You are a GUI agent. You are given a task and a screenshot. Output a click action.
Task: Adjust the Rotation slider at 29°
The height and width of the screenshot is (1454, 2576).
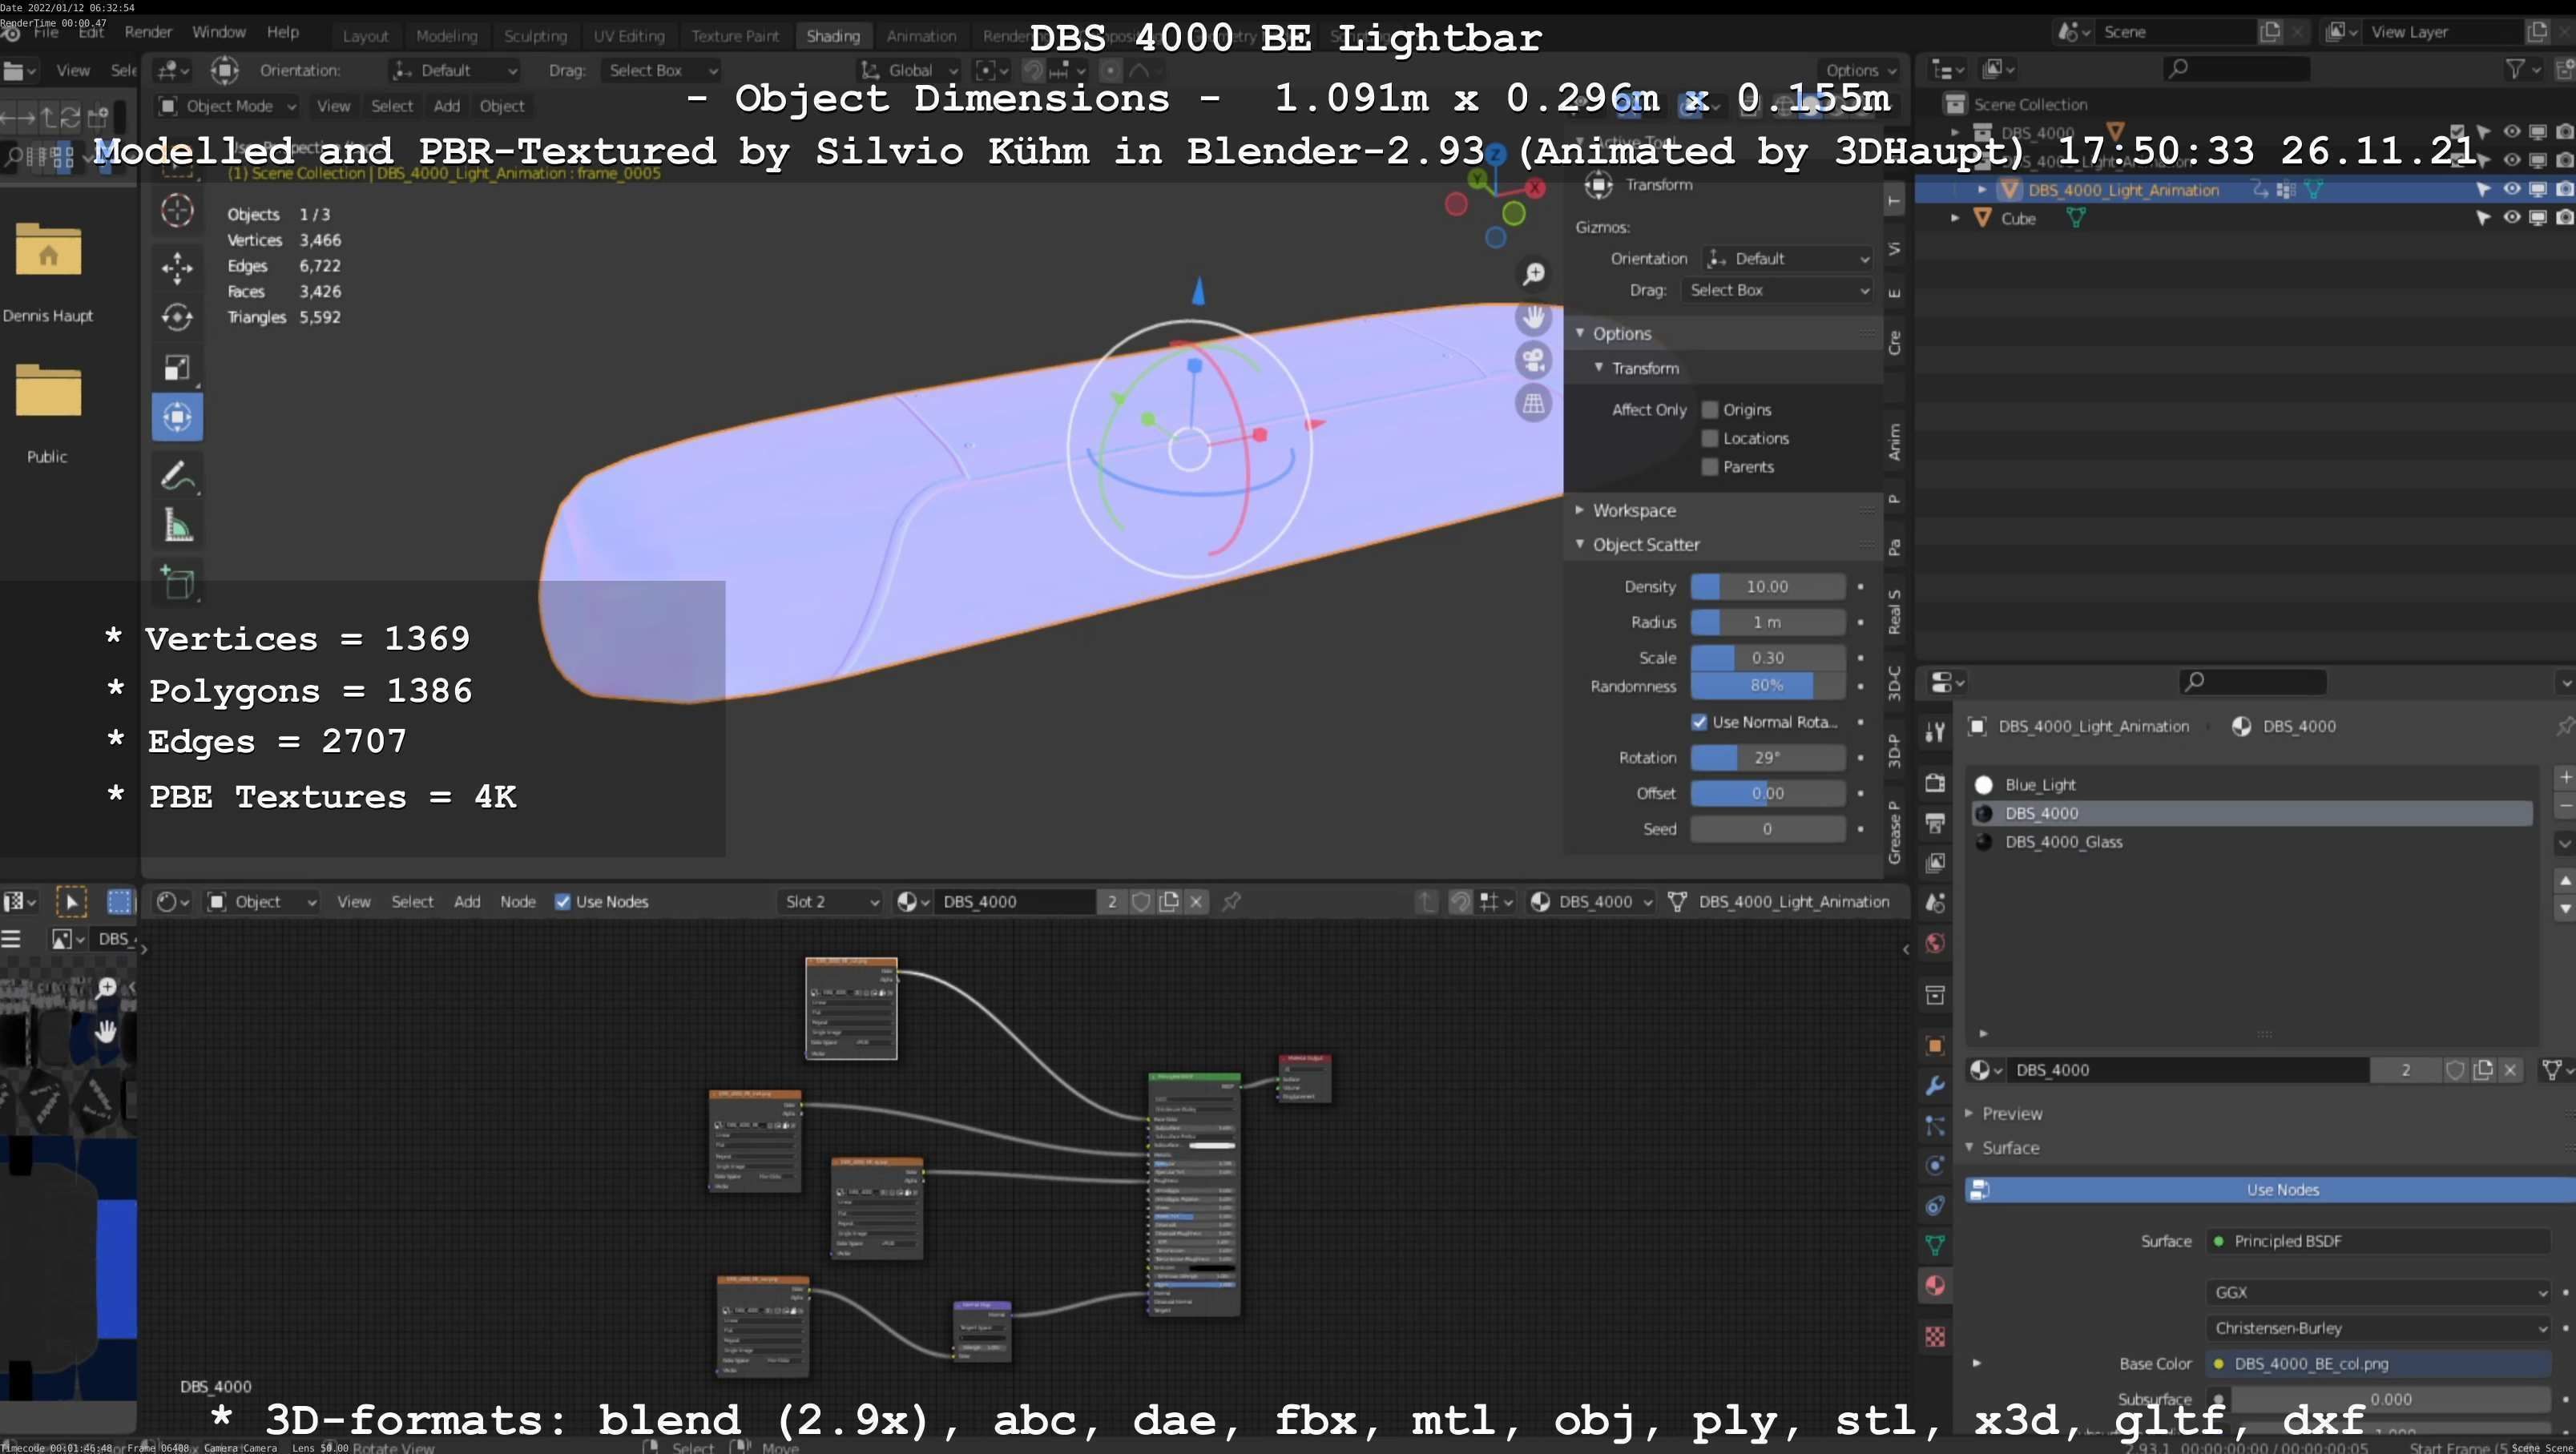point(1767,758)
